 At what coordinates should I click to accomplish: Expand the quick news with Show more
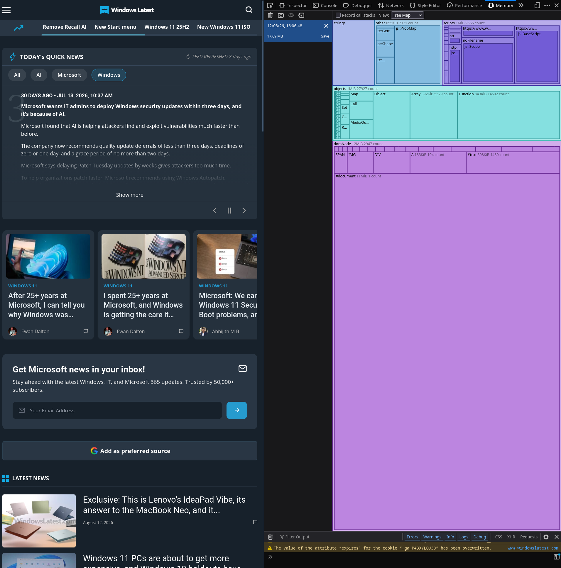[x=129, y=195]
